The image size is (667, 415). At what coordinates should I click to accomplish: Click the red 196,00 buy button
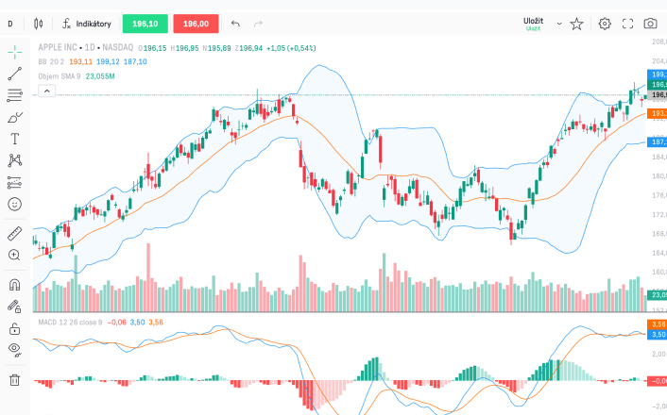pyautogui.click(x=196, y=24)
